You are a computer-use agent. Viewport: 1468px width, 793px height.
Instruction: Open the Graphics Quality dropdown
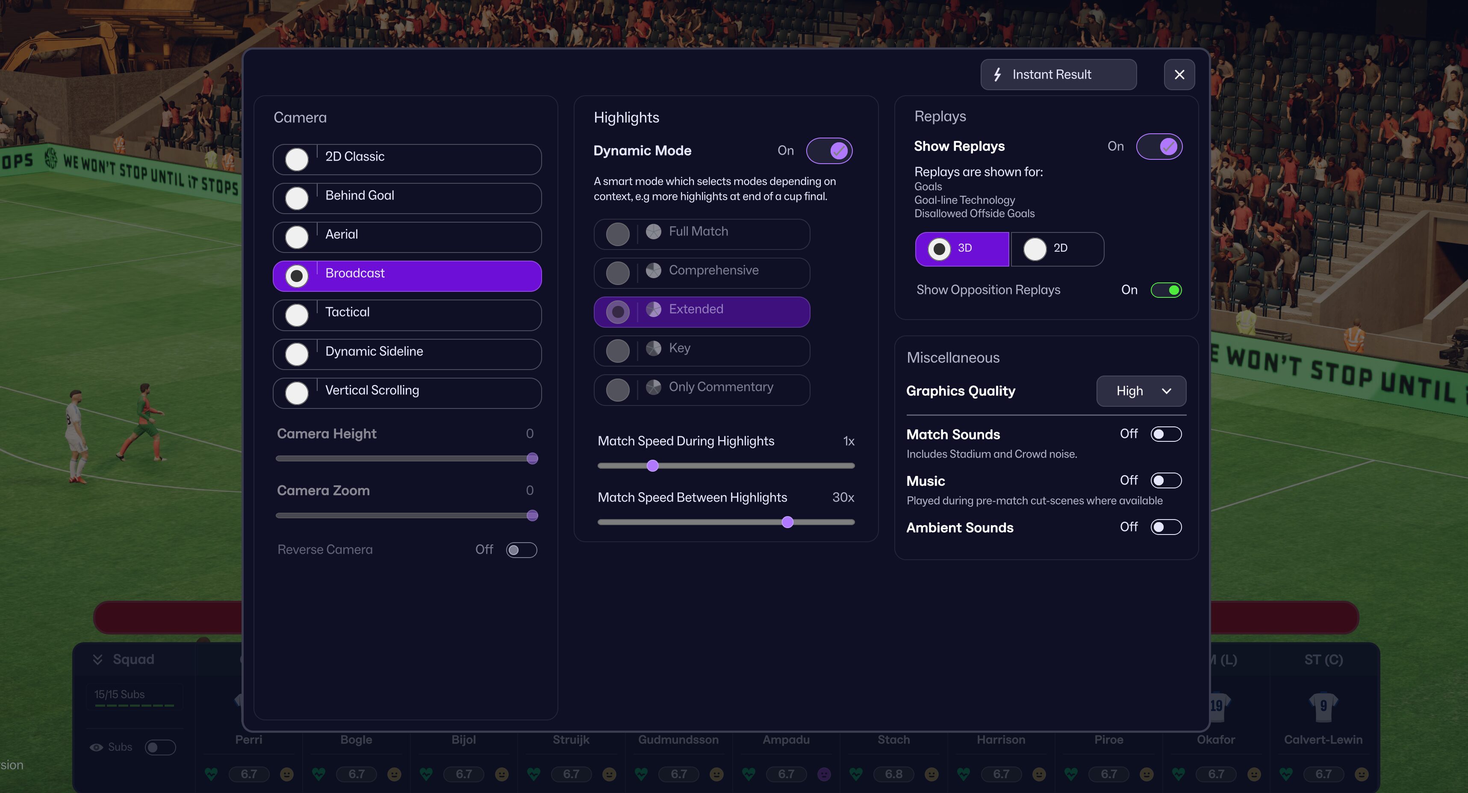(x=1141, y=391)
